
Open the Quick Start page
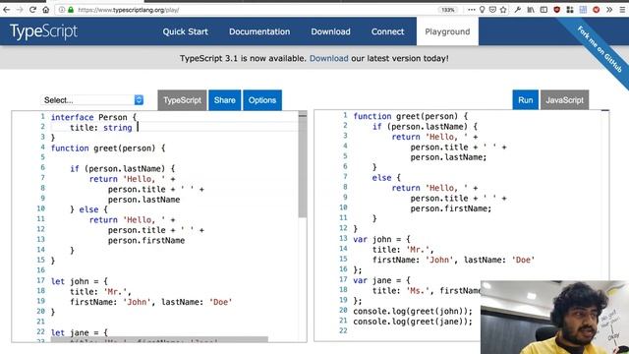coord(186,31)
